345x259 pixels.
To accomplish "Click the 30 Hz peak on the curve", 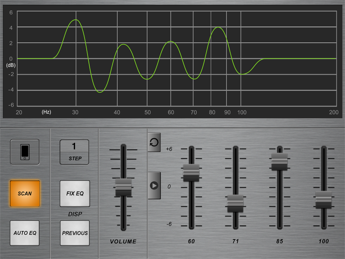I will [x=76, y=20].
